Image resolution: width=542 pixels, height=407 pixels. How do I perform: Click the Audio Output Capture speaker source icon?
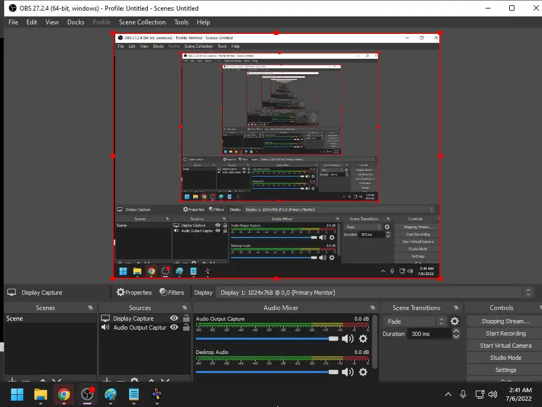[105, 327]
